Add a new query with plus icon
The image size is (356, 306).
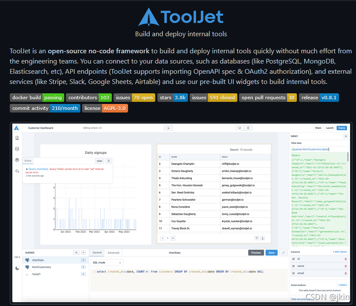click(x=83, y=253)
